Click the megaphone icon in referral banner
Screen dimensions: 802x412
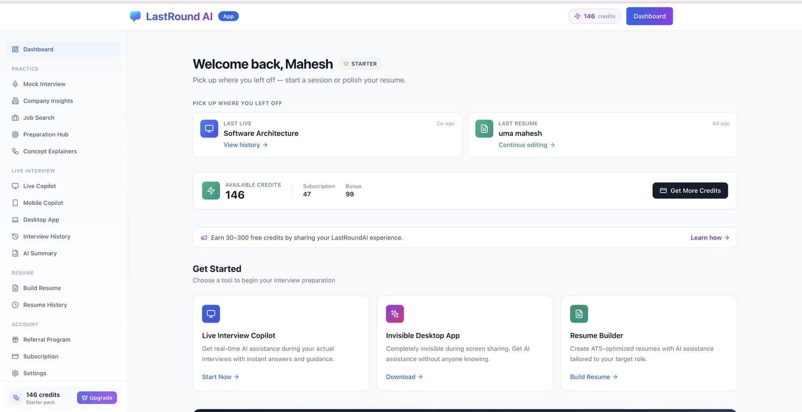pyautogui.click(x=204, y=238)
